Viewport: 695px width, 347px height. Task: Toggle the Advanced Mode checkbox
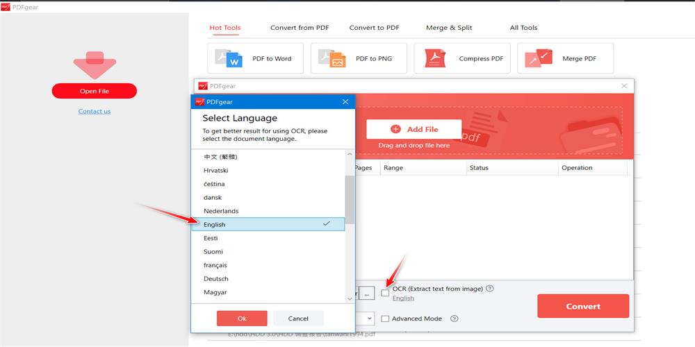pos(385,319)
